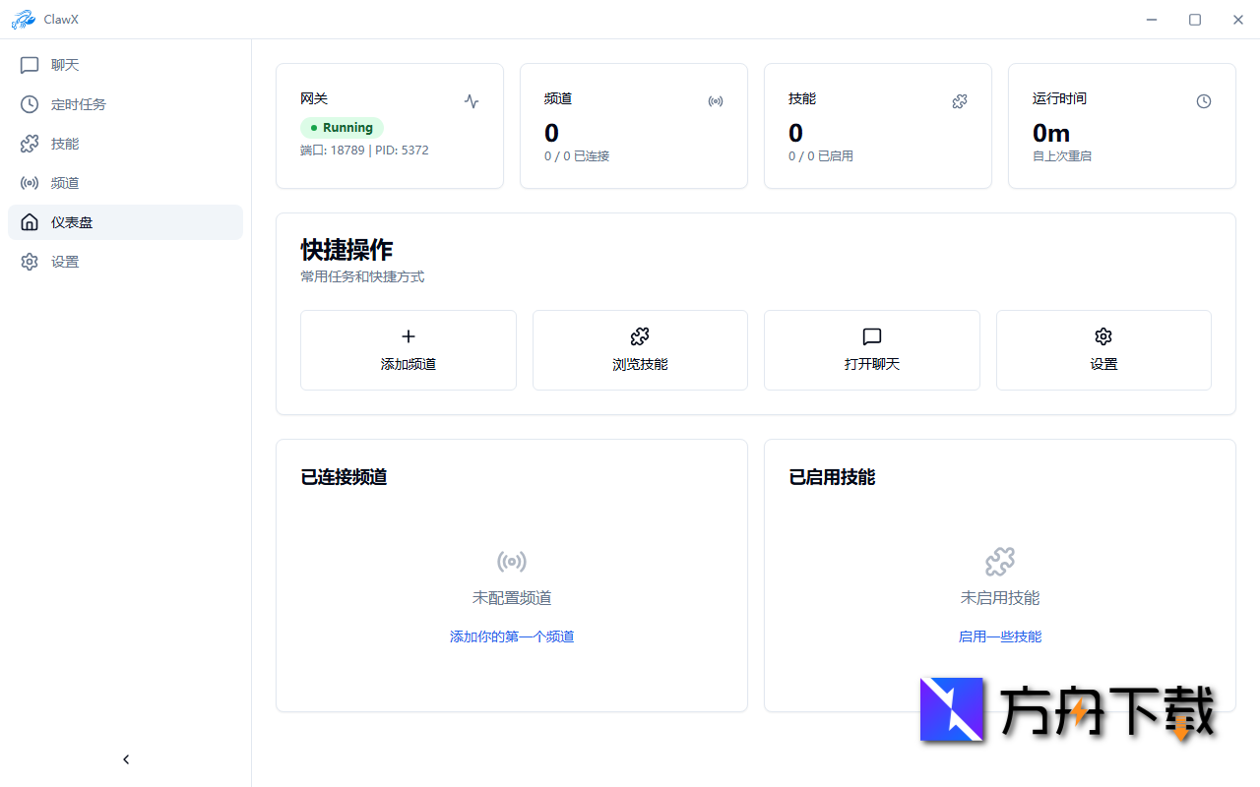Click the 打开聊天 quick action card
This screenshot has width=1260, height=787.
pyautogui.click(x=871, y=349)
